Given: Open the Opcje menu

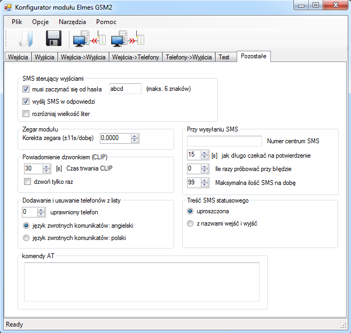Looking at the screenshot, I should coord(40,22).
